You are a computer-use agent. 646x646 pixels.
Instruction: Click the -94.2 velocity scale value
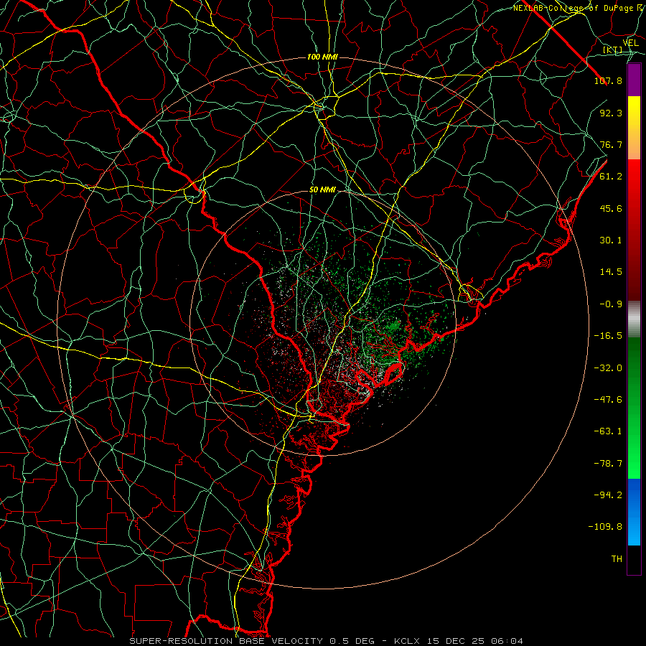[608, 495]
